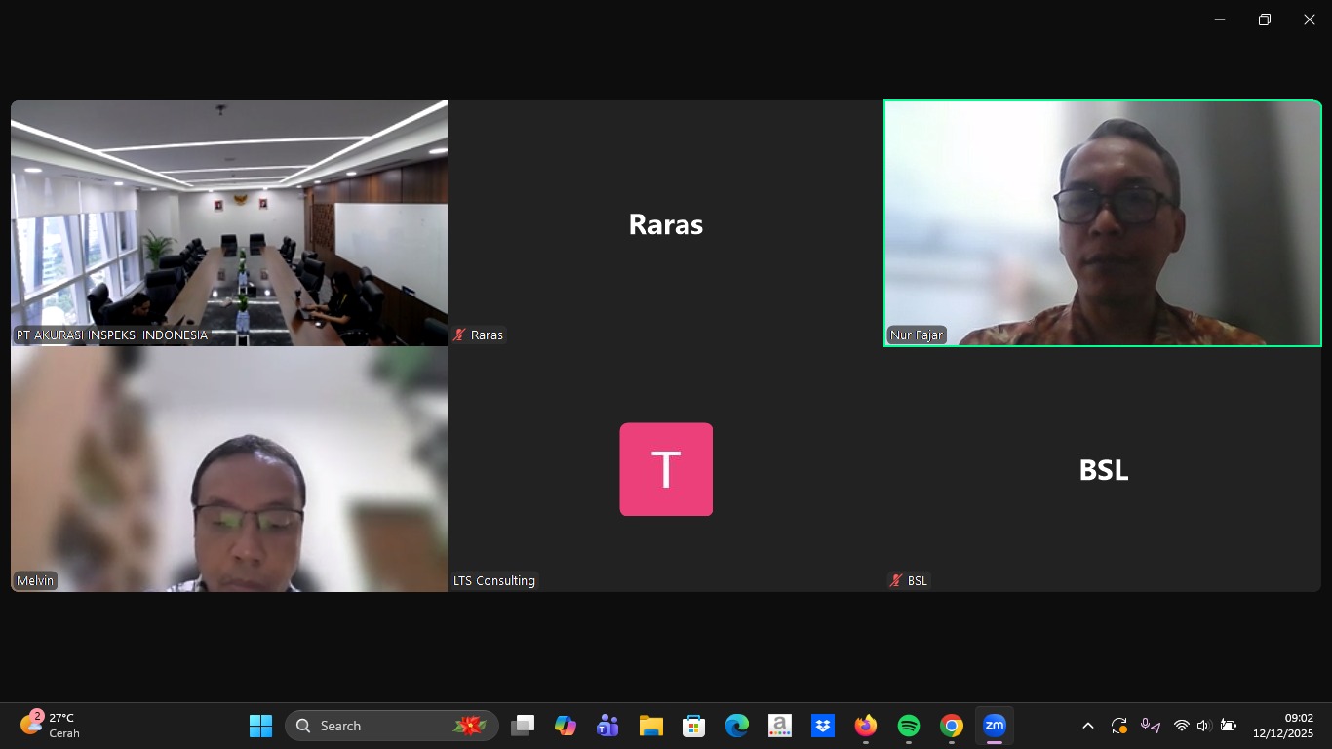Click the taskbar Search box
Image resolution: width=1332 pixels, height=749 pixels.
[x=390, y=726]
